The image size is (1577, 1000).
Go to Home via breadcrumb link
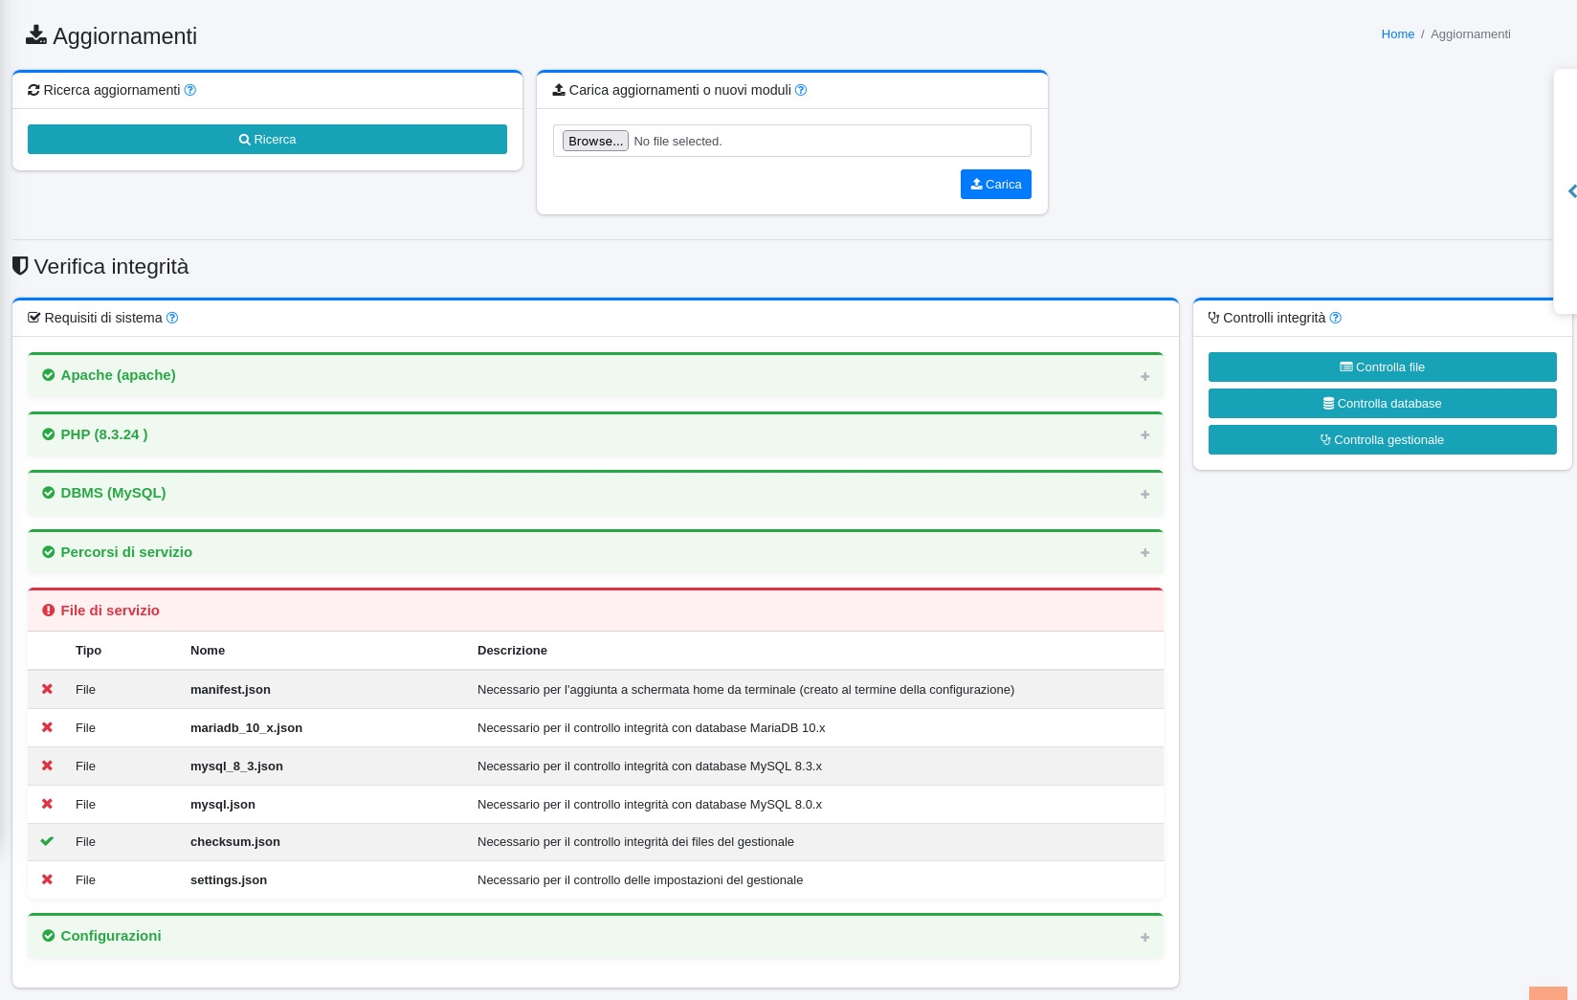click(x=1397, y=34)
